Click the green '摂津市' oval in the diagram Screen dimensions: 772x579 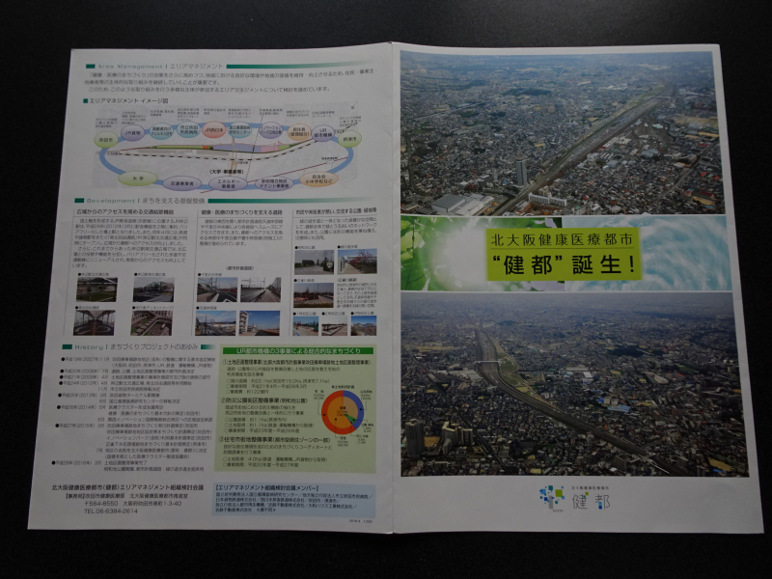[x=349, y=139]
